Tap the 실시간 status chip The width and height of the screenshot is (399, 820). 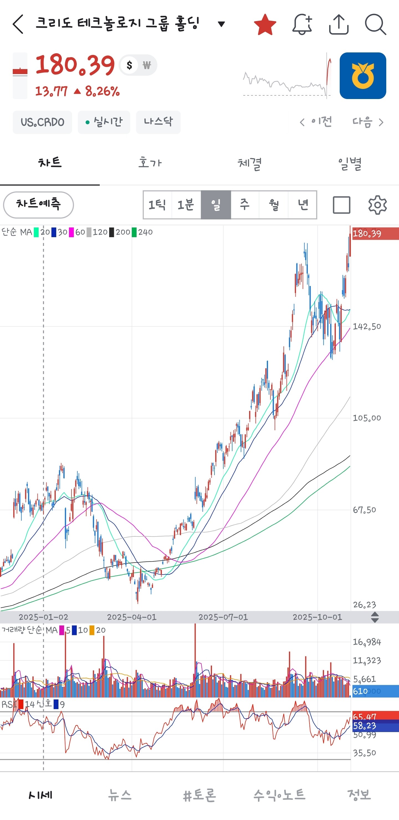[104, 122]
